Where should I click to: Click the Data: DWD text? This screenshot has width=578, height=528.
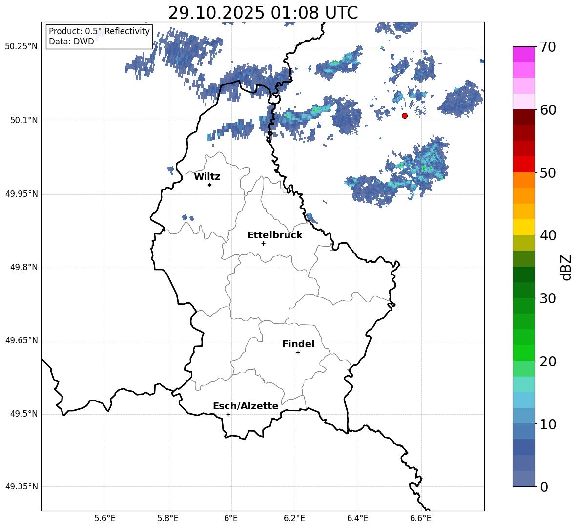coord(71,42)
